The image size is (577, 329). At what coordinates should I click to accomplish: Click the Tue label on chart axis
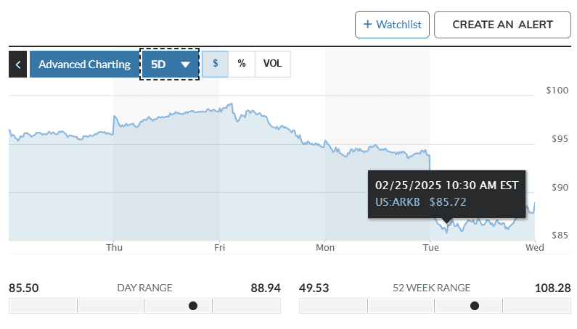pos(430,247)
